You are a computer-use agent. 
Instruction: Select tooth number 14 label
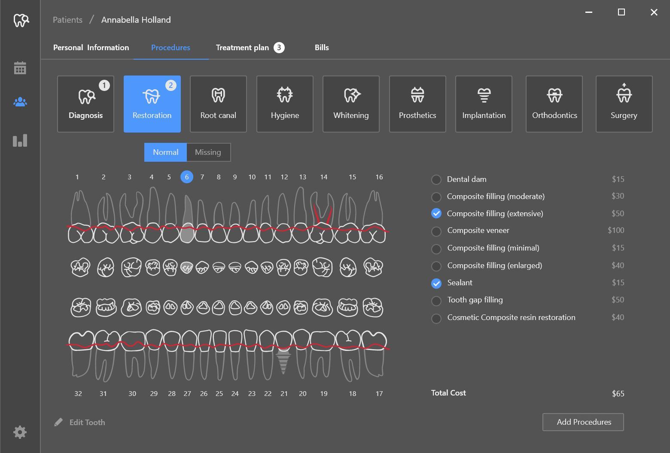pos(324,177)
